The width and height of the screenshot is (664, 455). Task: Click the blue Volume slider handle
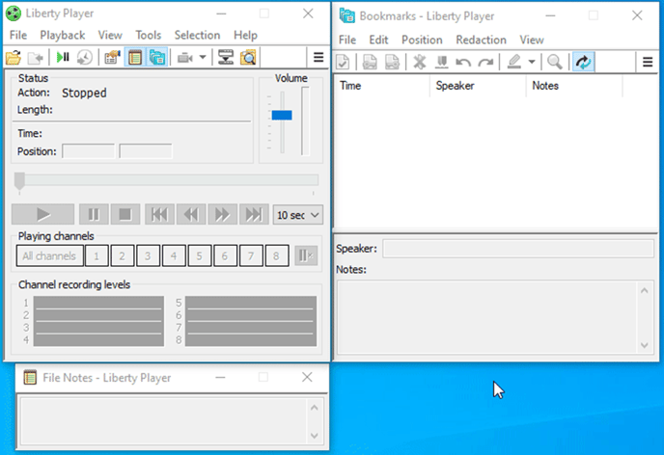(x=282, y=115)
